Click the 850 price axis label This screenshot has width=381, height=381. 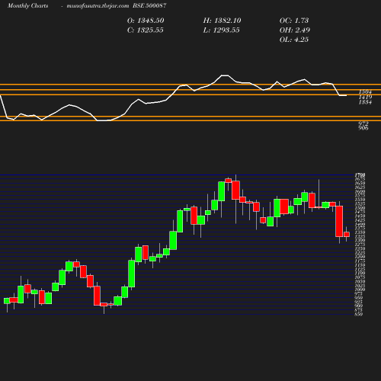click(x=359, y=314)
